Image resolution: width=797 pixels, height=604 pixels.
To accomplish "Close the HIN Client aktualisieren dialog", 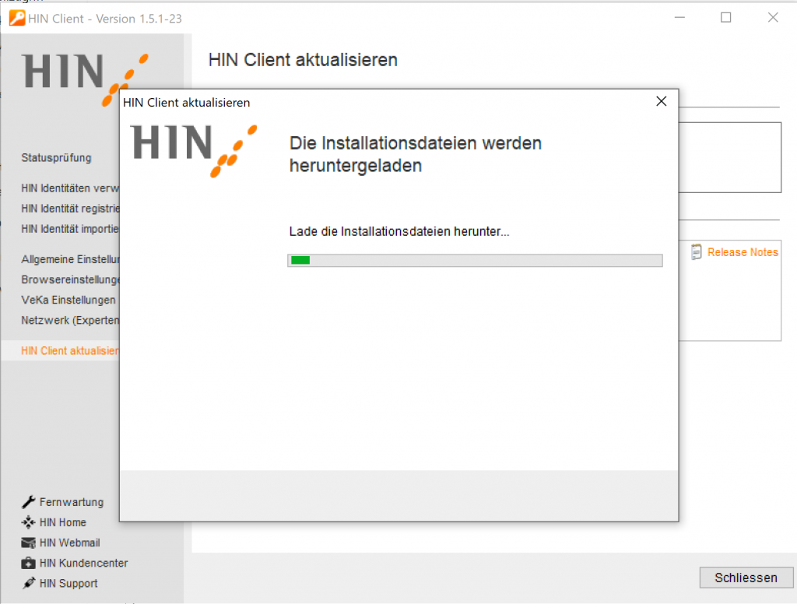I will pos(662,102).
